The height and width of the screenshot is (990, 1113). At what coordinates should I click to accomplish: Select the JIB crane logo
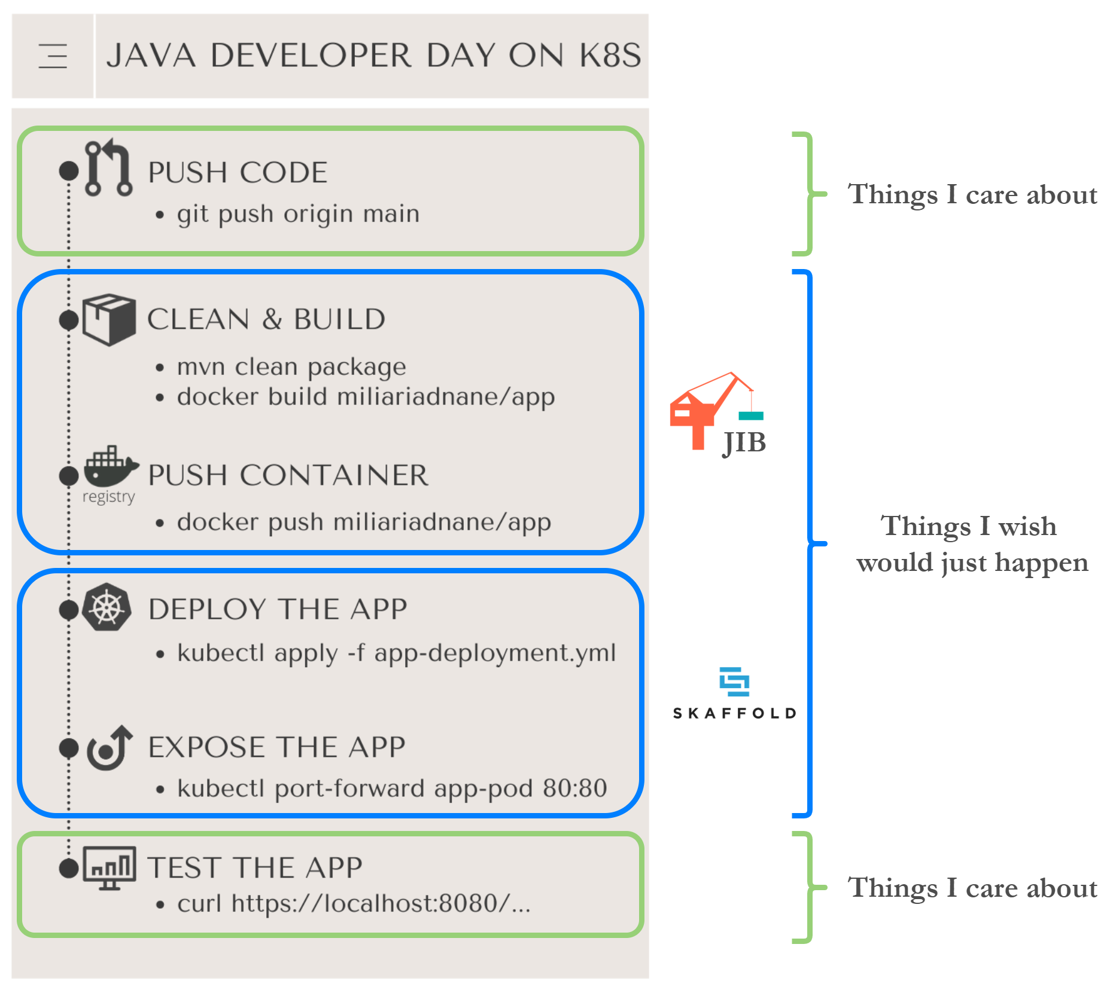716,412
